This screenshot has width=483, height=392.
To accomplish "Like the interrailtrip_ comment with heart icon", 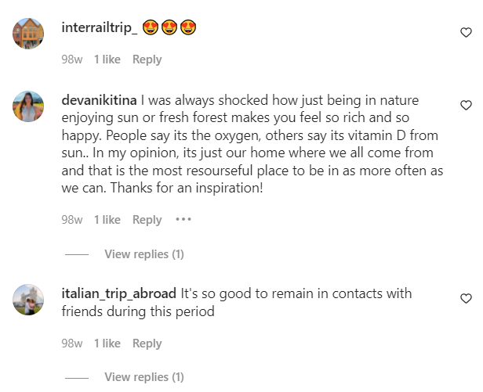I will 466,32.
